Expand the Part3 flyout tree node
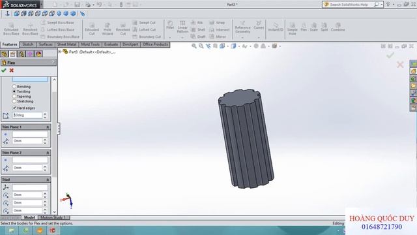 pos(60,52)
